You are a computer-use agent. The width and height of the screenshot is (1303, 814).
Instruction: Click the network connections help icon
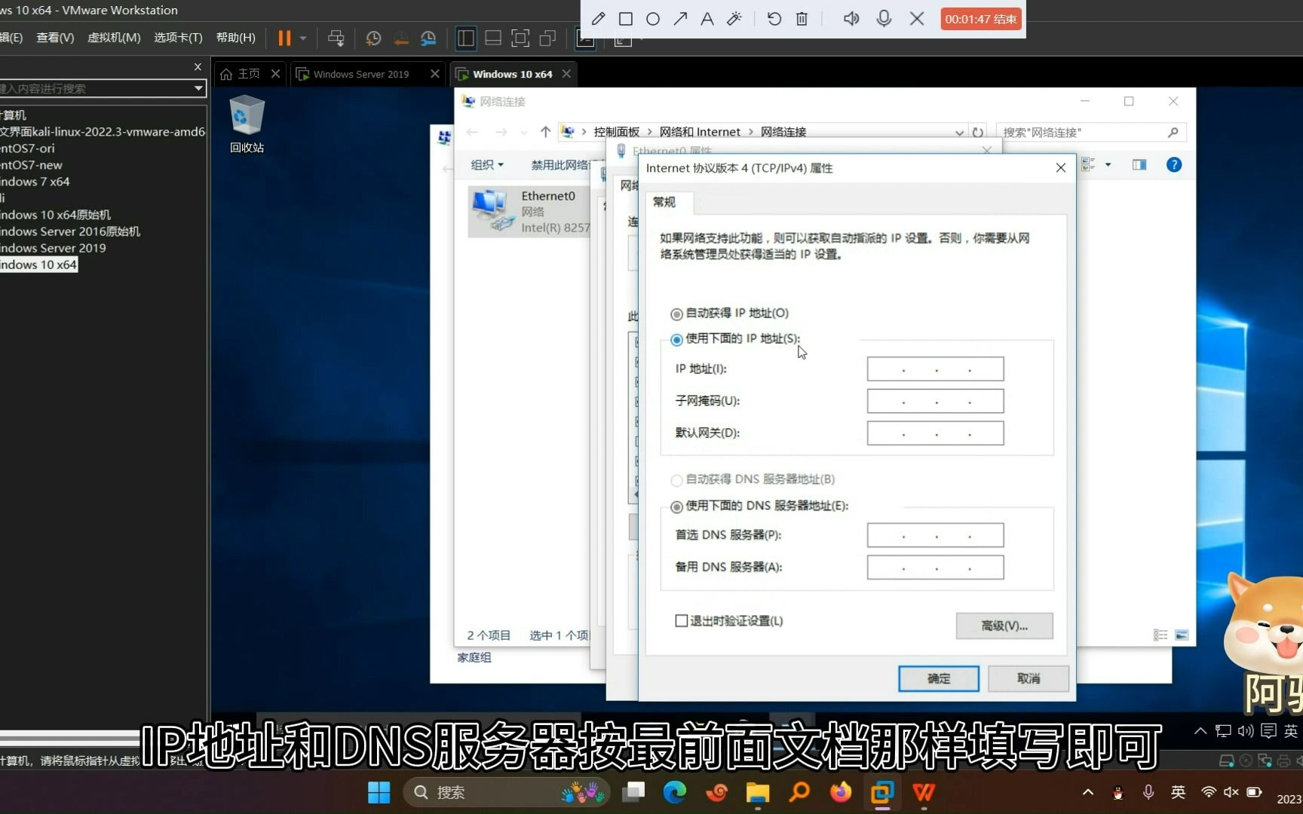pyautogui.click(x=1174, y=165)
